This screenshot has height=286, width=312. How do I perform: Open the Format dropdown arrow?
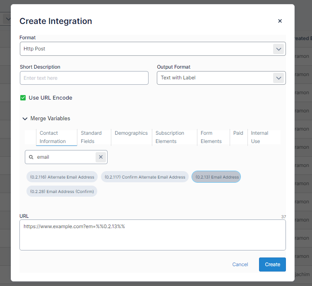(x=278, y=49)
